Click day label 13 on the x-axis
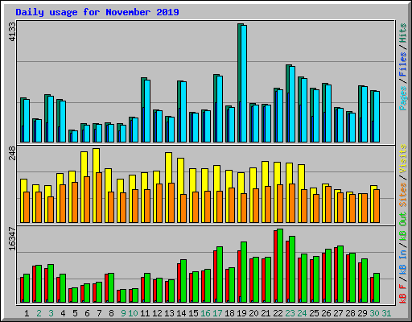 [169, 313]
